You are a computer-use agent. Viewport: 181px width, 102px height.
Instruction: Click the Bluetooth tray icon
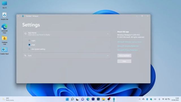click(x=147, y=99)
